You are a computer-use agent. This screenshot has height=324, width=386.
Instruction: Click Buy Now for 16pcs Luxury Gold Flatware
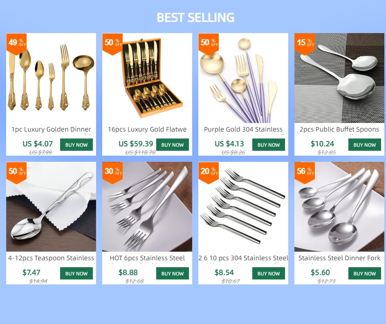(172, 145)
